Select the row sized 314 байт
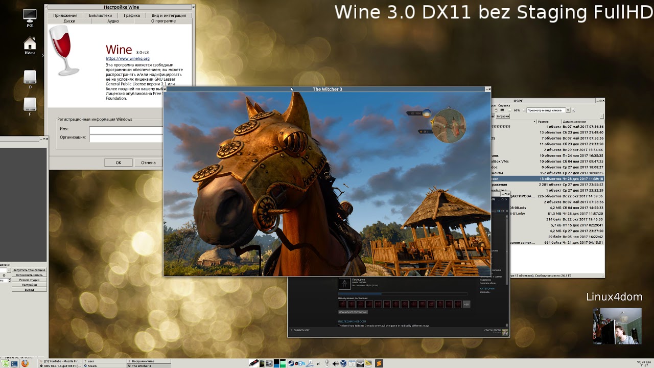 547,219
